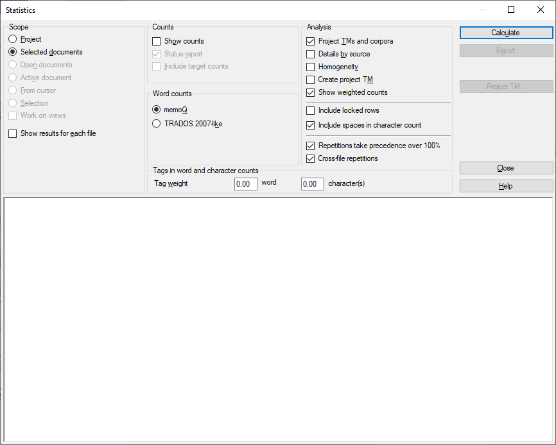The width and height of the screenshot is (556, 445).
Task: Uncheck Include spaces in character count
Action: click(x=310, y=124)
